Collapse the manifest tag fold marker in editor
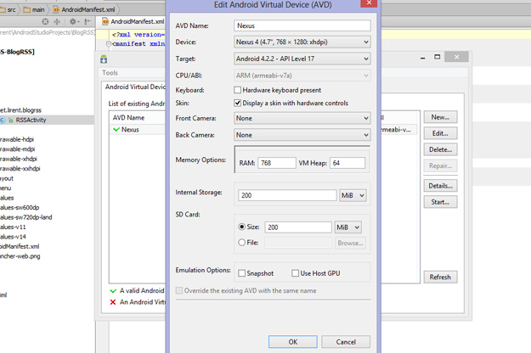Screen dimensions: 531x353 (109, 44)
